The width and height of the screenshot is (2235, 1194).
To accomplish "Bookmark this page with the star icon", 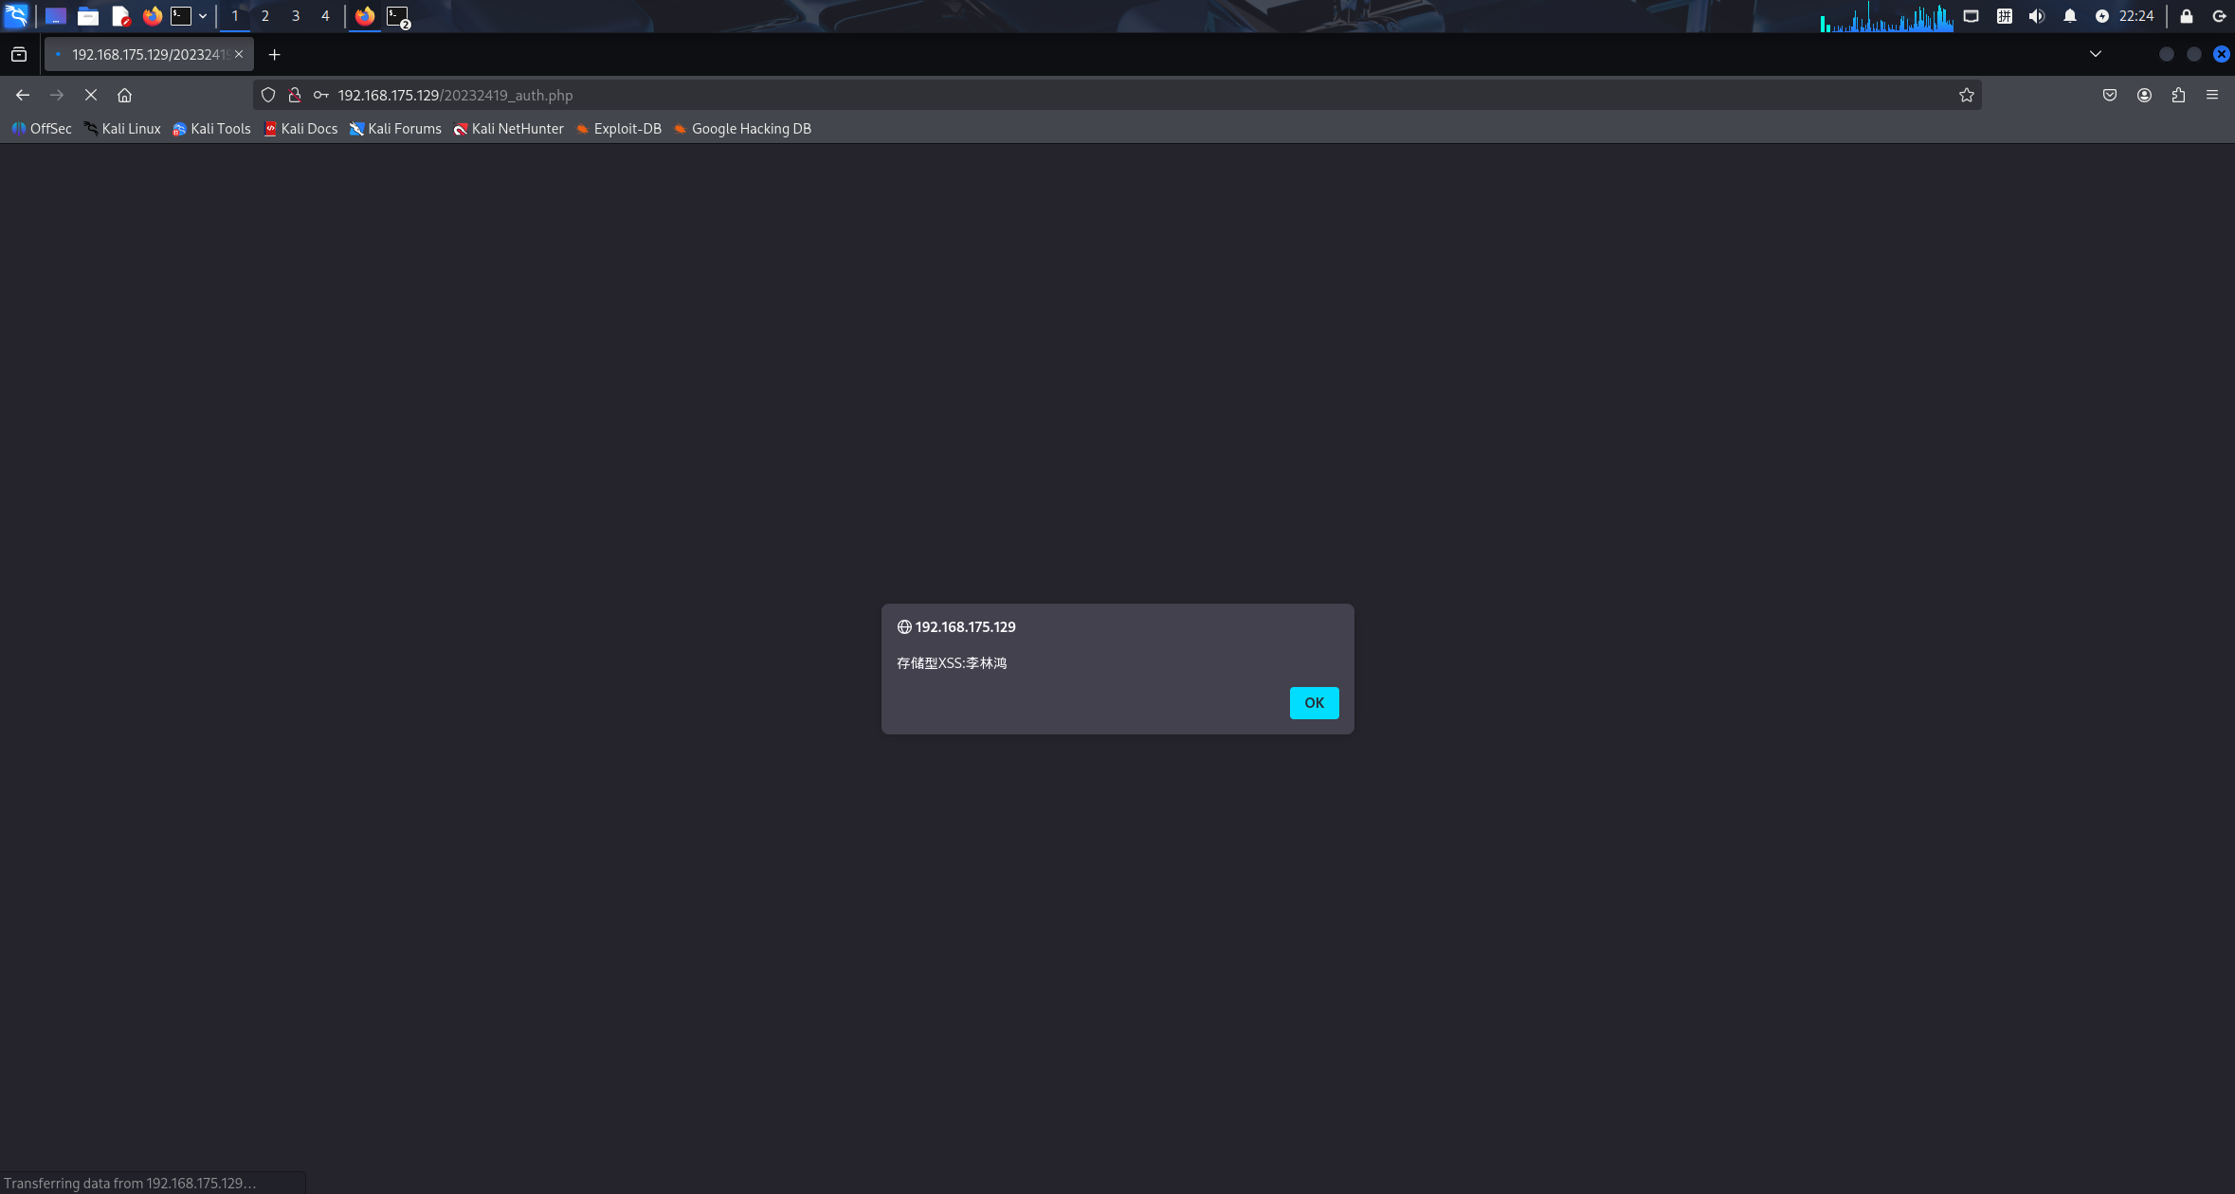I will tap(1967, 95).
